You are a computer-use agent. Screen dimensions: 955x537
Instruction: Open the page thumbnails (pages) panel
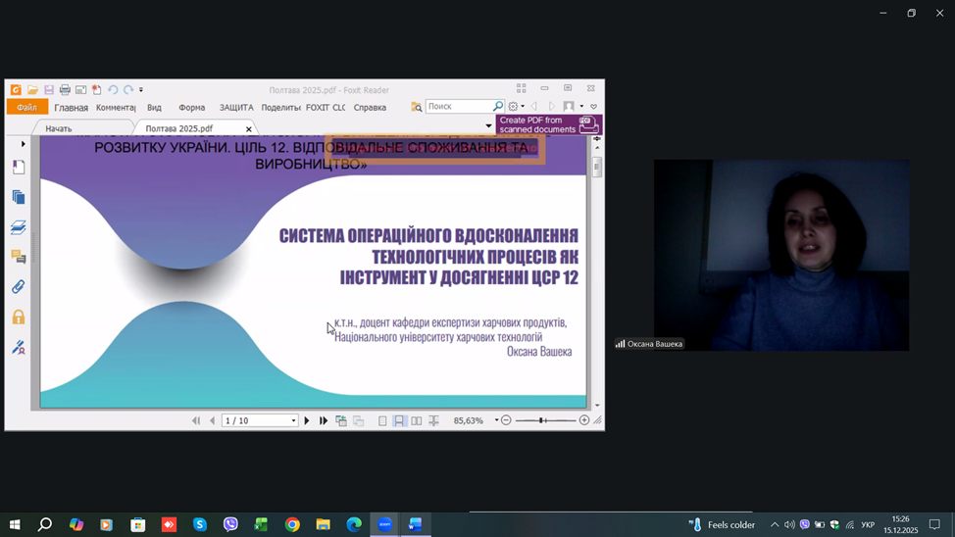[x=19, y=197]
